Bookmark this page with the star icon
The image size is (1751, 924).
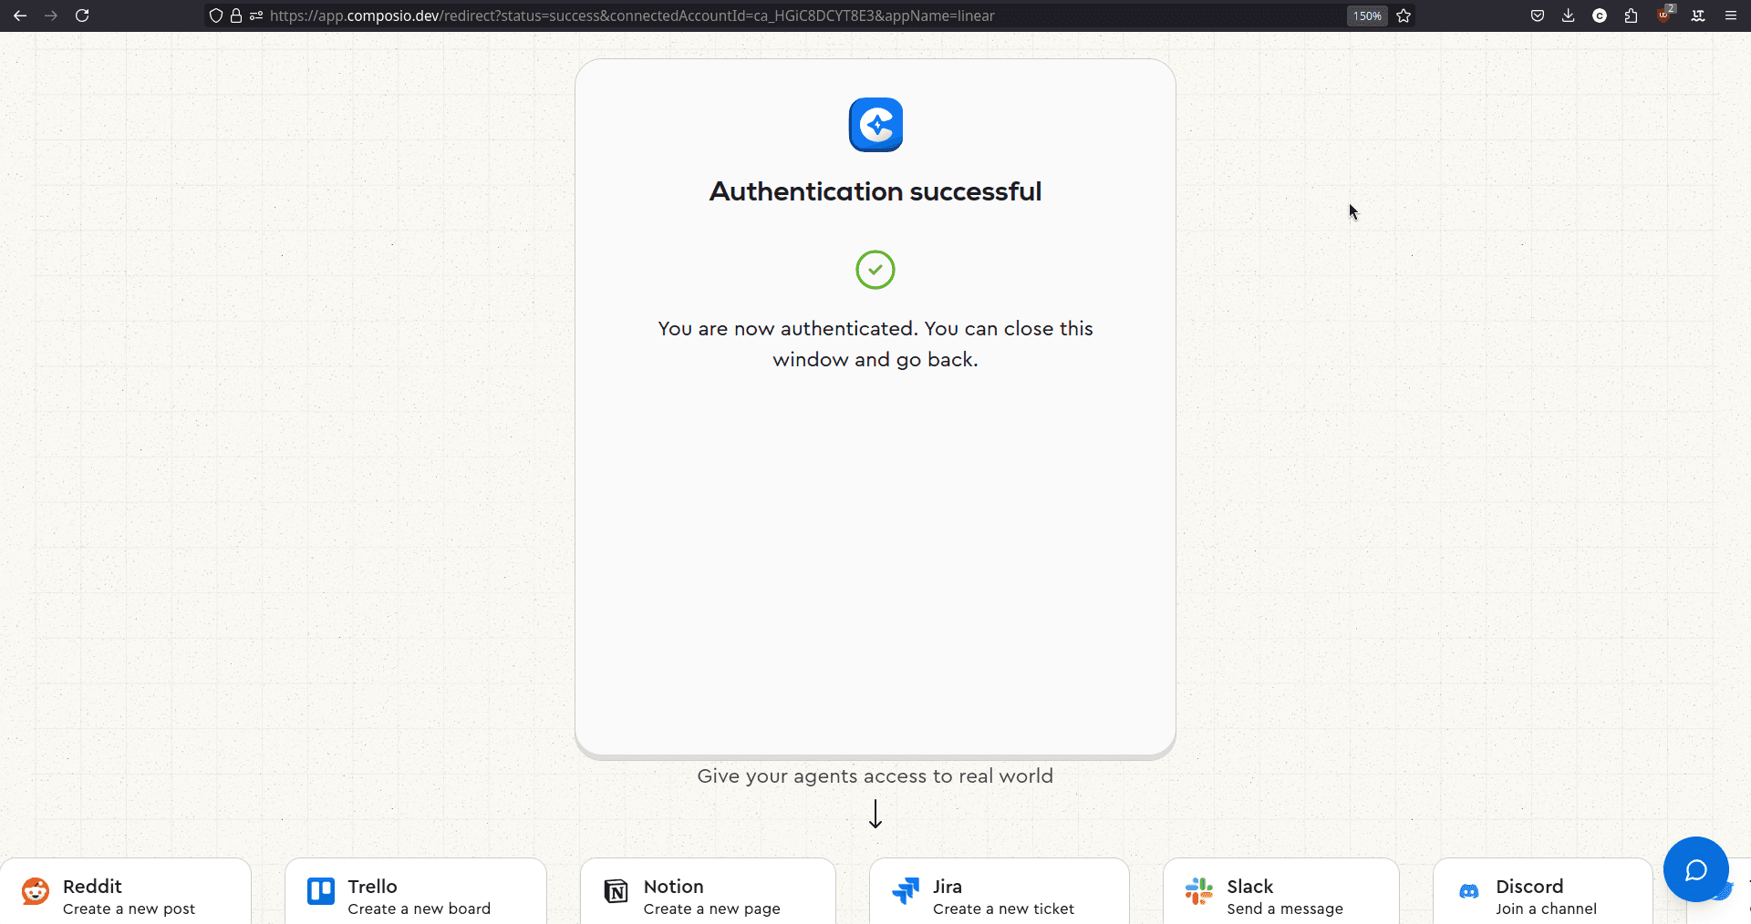point(1404,15)
